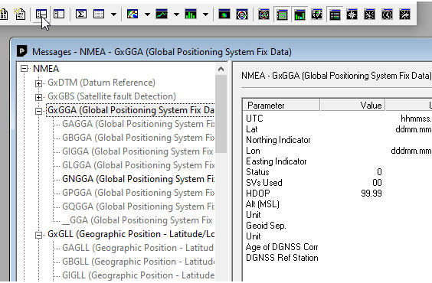This screenshot has width=432, height=283.
Task: Open dropdown arrow next to Histogram View
Action: coord(205,15)
